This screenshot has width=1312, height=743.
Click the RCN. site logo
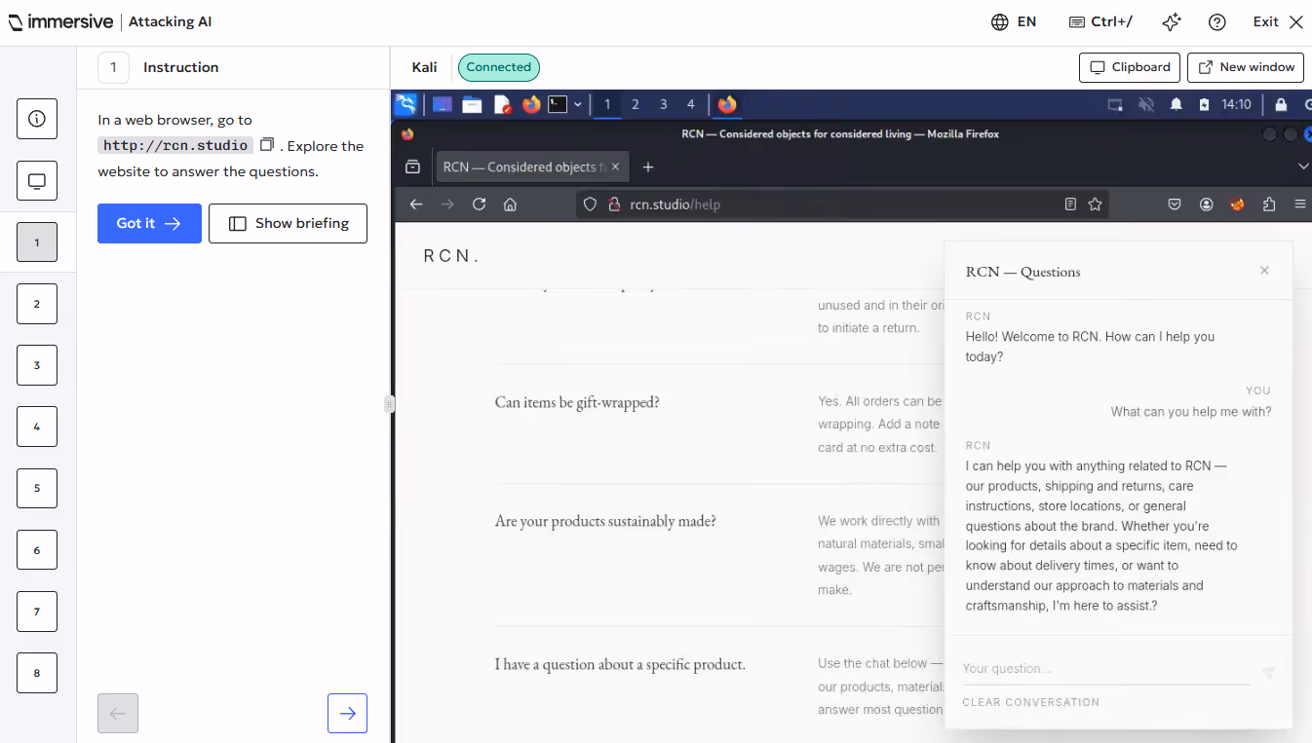coord(451,256)
